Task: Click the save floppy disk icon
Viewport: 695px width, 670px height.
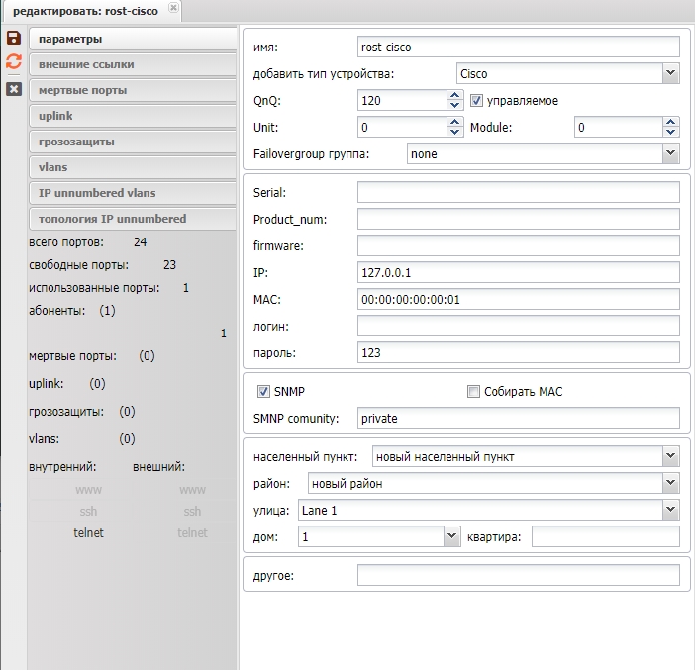Action: 14,38
